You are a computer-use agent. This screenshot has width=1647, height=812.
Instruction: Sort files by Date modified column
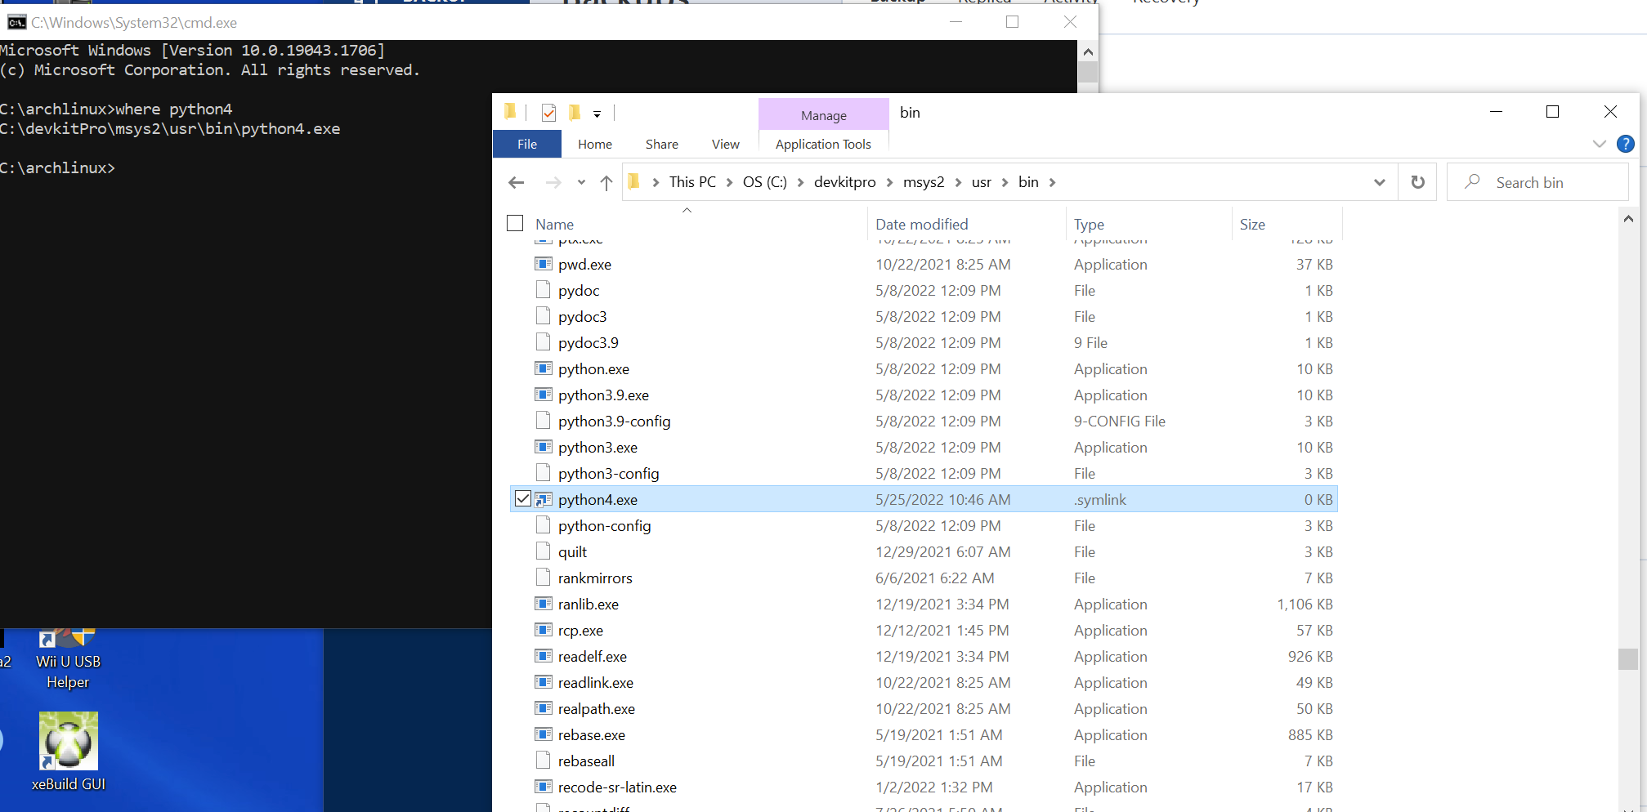tap(922, 224)
